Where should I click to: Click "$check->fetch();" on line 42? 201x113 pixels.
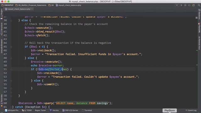pyautogui.click(x=37, y=35)
